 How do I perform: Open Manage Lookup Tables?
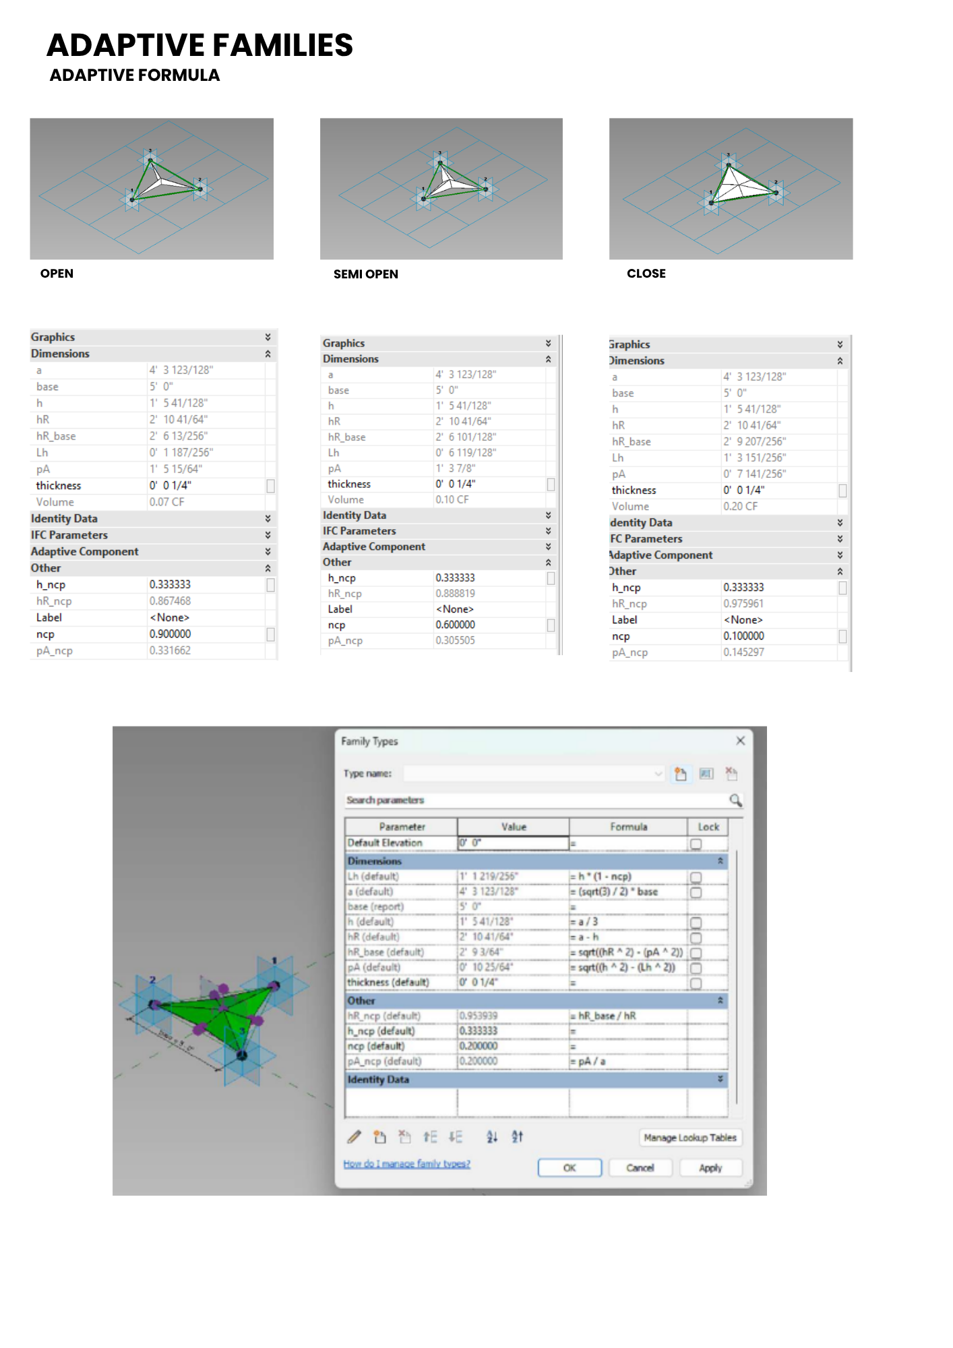pos(689,1138)
